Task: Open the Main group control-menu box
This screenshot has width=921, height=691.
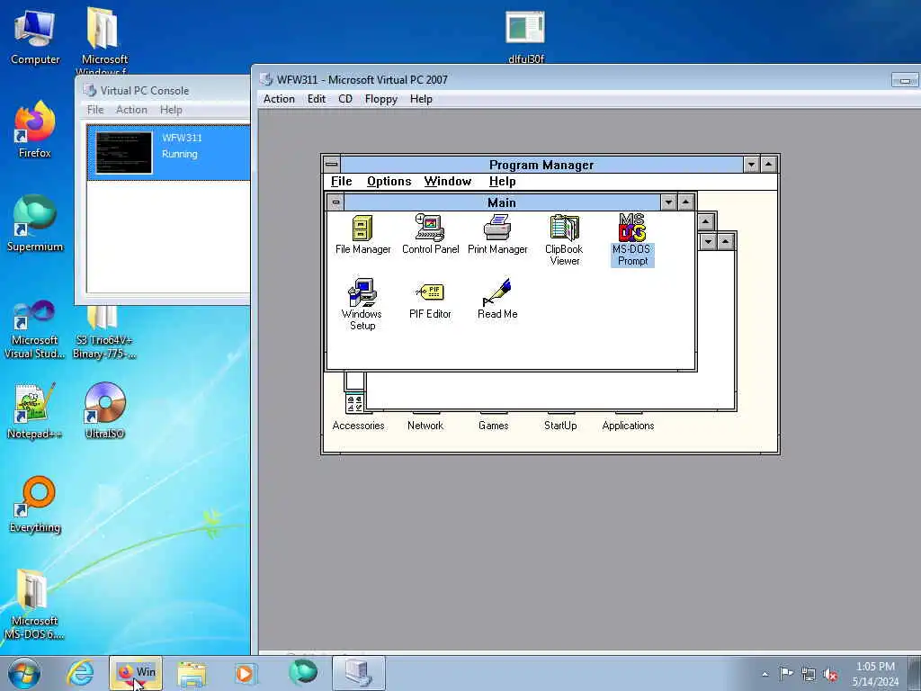Action: click(x=335, y=202)
